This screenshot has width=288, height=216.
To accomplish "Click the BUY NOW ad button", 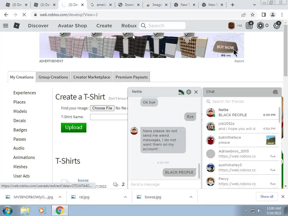I will point(225,48).
